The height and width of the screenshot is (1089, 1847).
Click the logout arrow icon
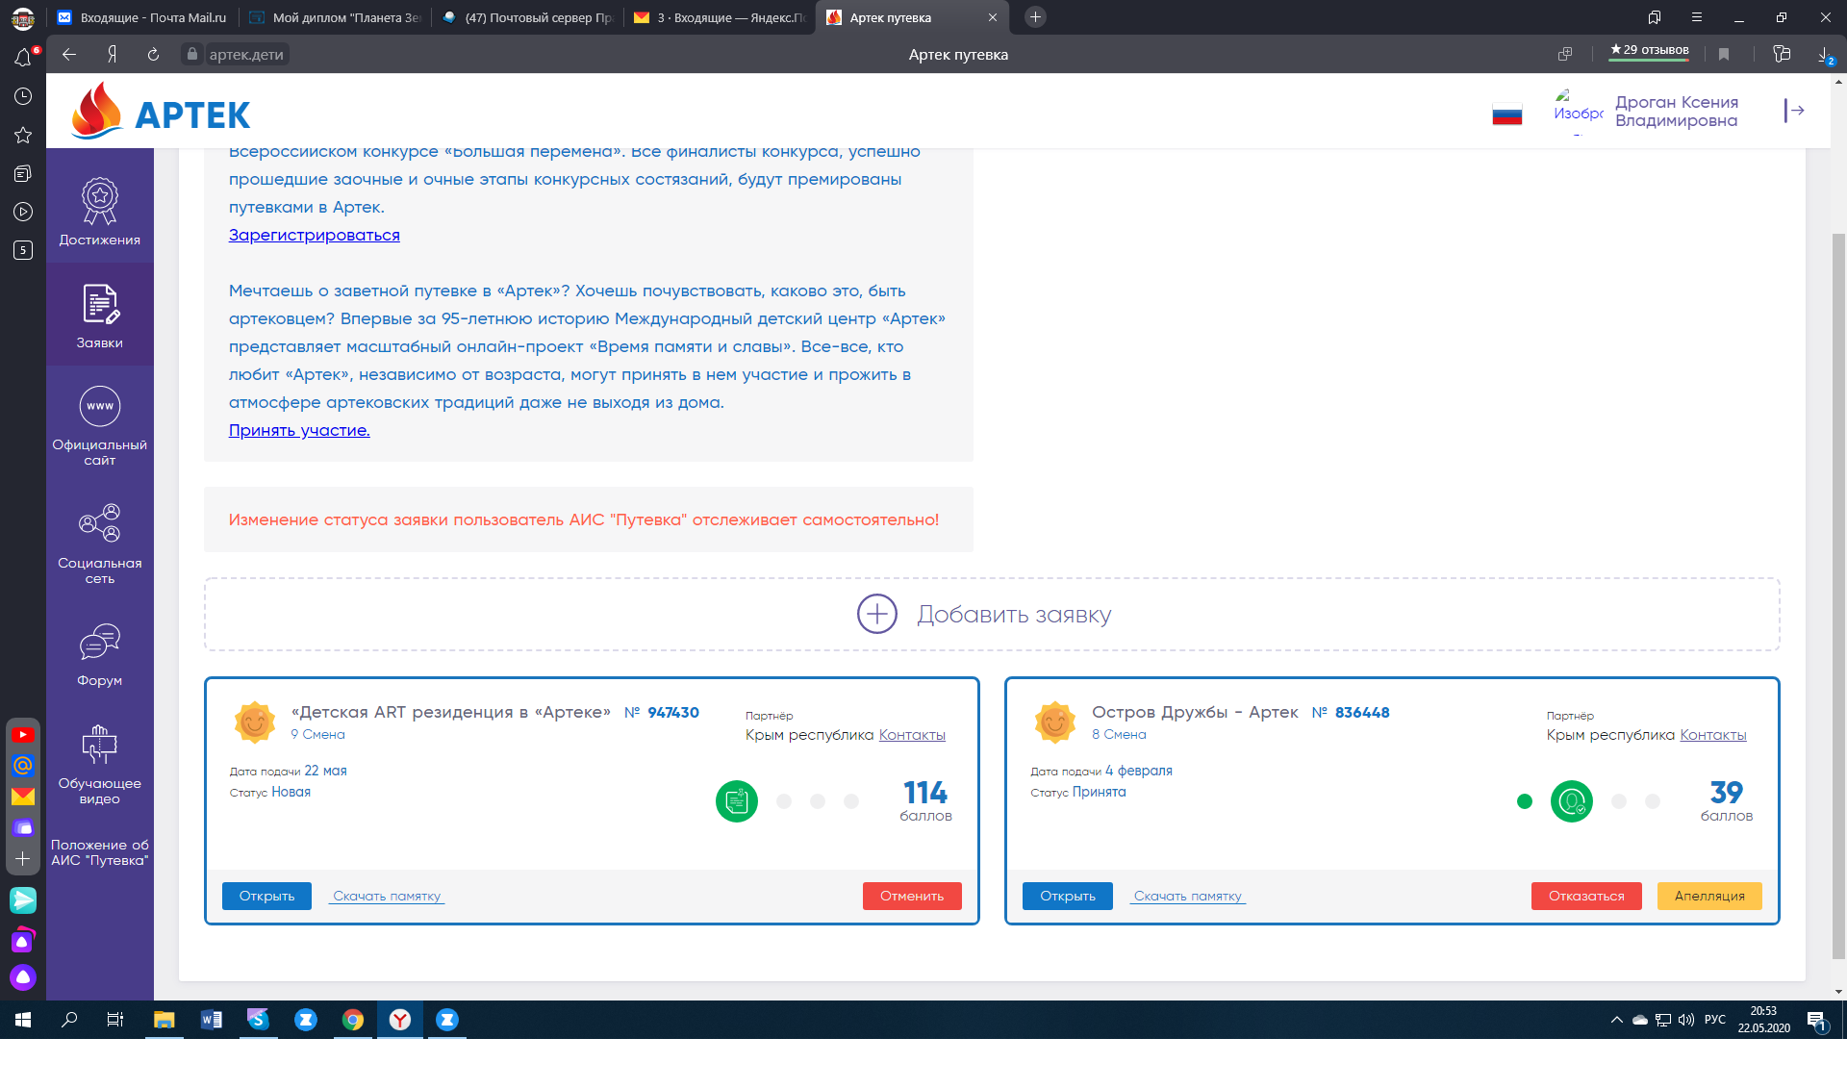coord(1794,111)
